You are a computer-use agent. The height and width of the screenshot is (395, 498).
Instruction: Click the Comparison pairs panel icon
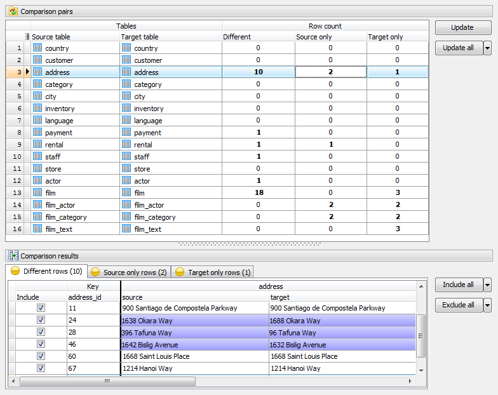click(x=13, y=11)
